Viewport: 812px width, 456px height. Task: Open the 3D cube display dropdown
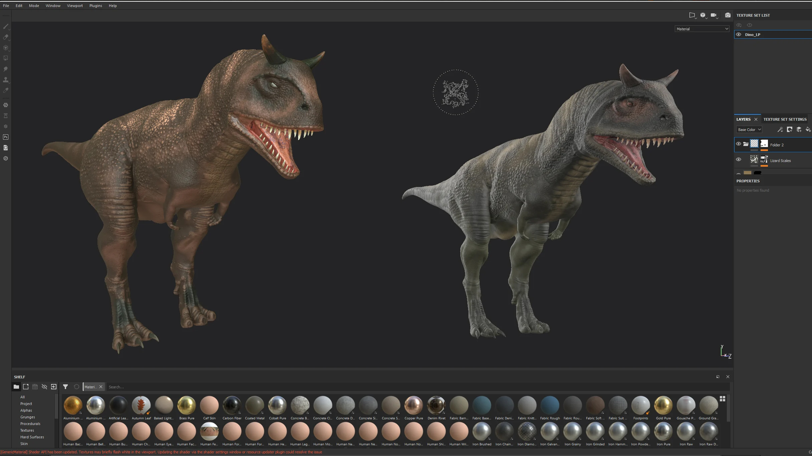pyautogui.click(x=703, y=15)
